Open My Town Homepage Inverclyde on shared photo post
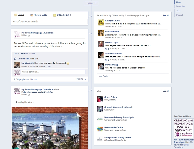194x149 pixels. coord(37,89)
